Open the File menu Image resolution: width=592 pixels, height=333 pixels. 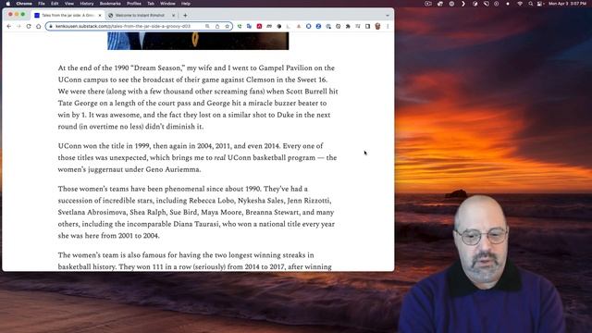pyautogui.click(x=42, y=4)
